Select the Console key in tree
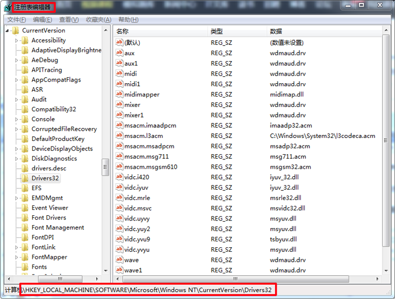395x299 pixels. tap(43, 119)
